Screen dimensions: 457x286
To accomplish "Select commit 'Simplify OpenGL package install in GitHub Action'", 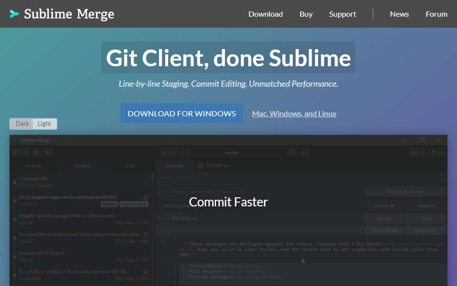I will click(80, 219).
